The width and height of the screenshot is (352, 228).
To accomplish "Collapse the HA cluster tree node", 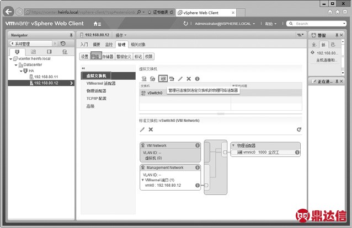I will pos(21,71).
